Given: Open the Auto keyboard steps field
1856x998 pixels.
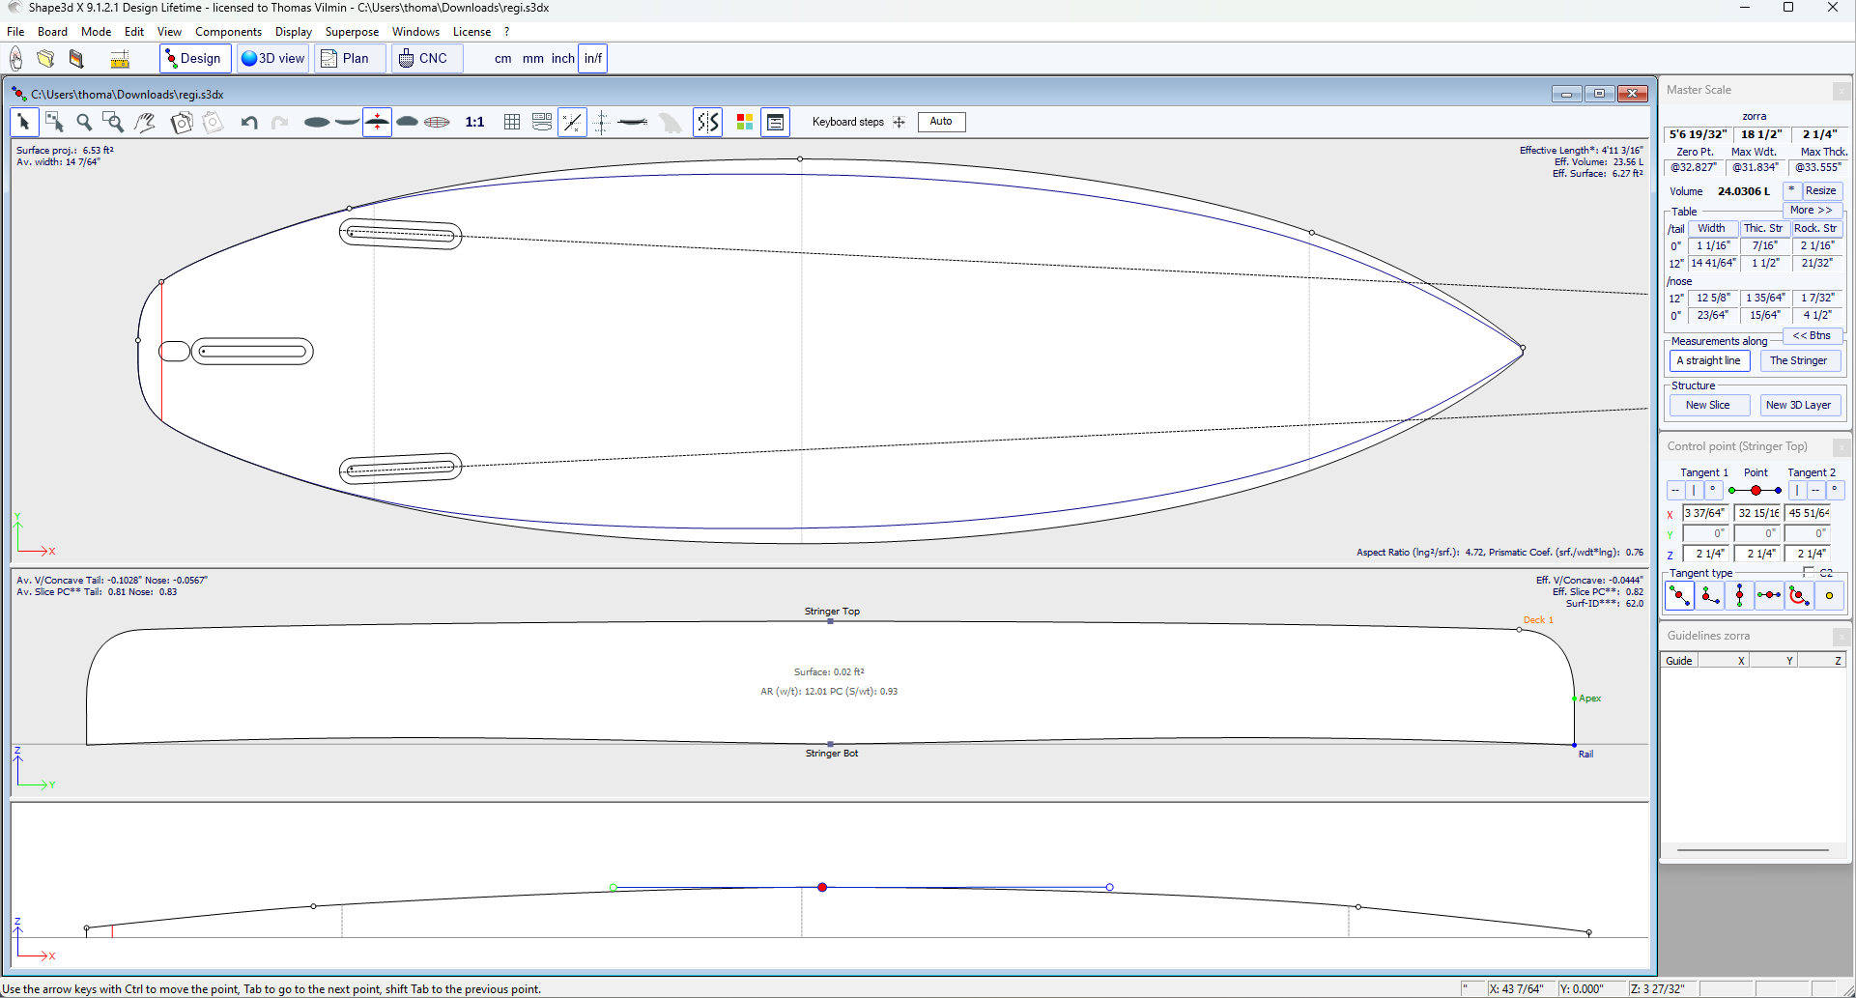Looking at the screenshot, I should point(941,122).
